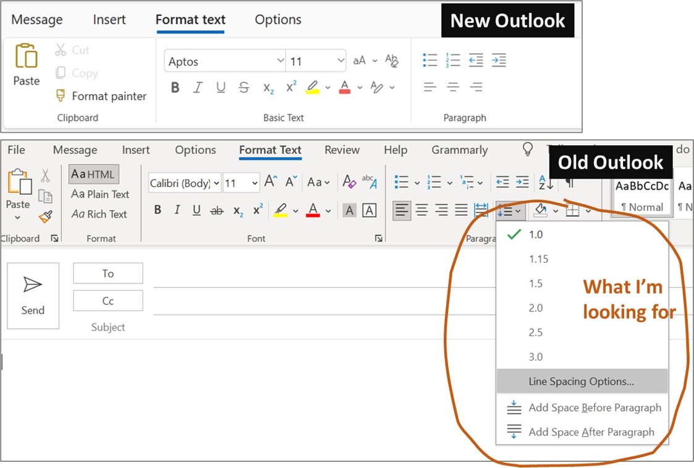Viewport: 694px width, 468px height.
Task: Open Font dialog launcher in Old Outlook
Action: pyautogui.click(x=378, y=238)
